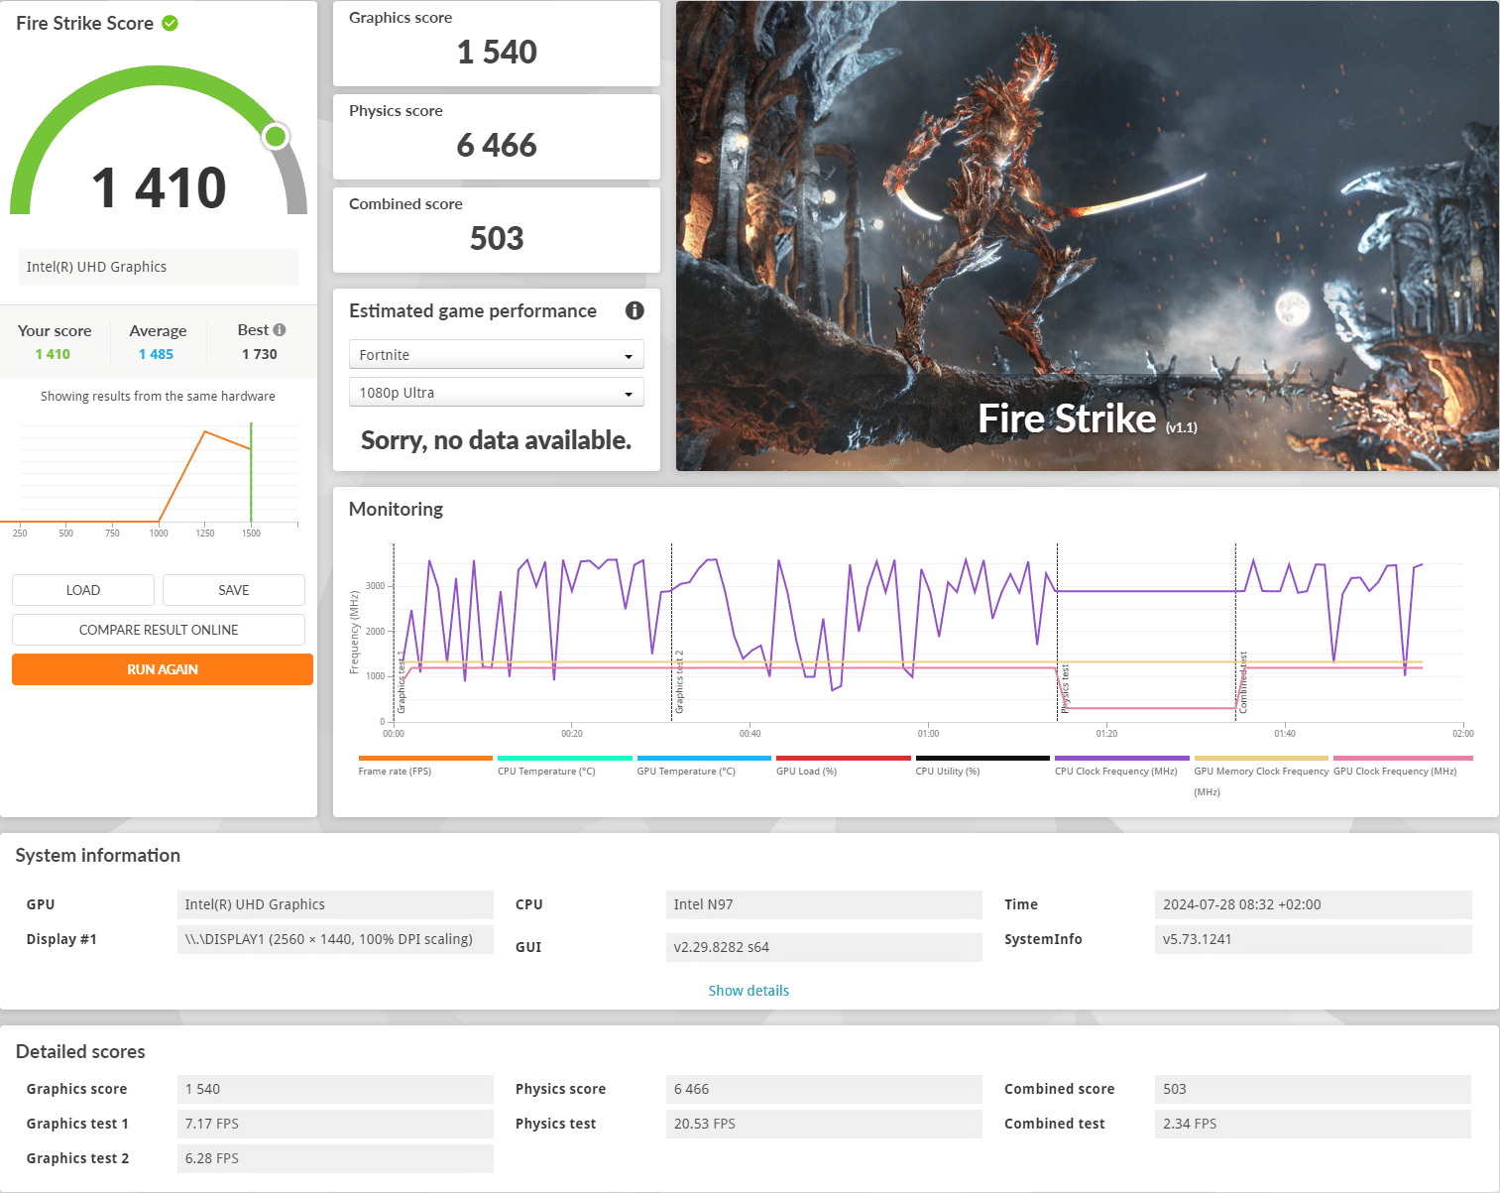Click the info icon next to Estimated game performance

tap(635, 310)
